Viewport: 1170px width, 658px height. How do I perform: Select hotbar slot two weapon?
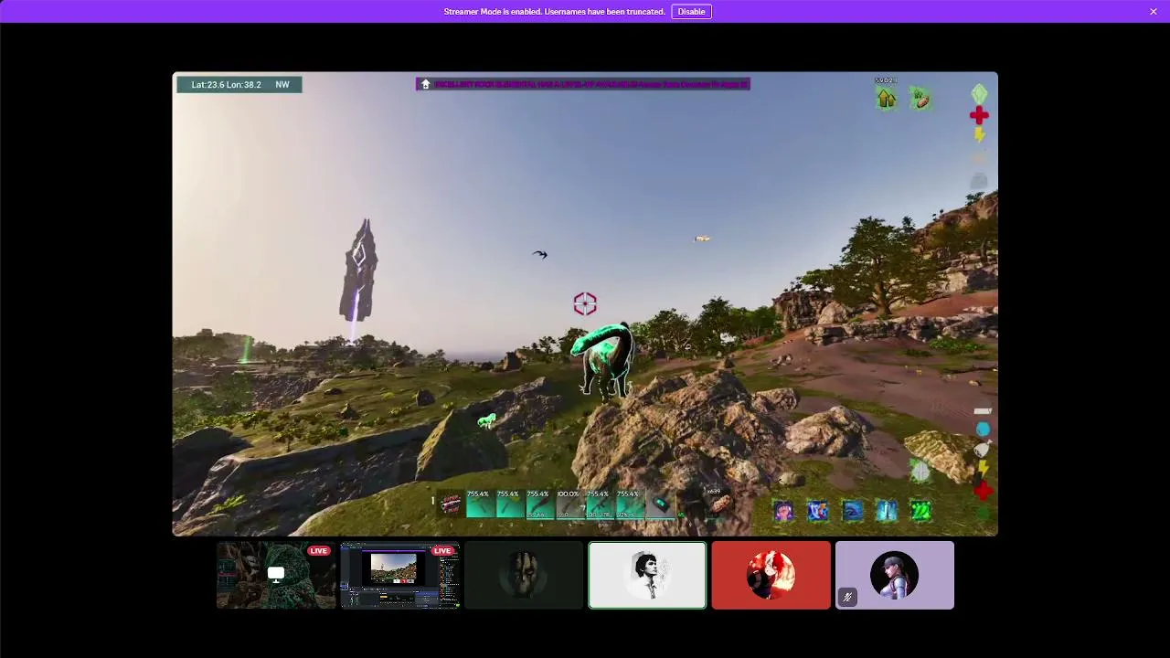coord(480,505)
